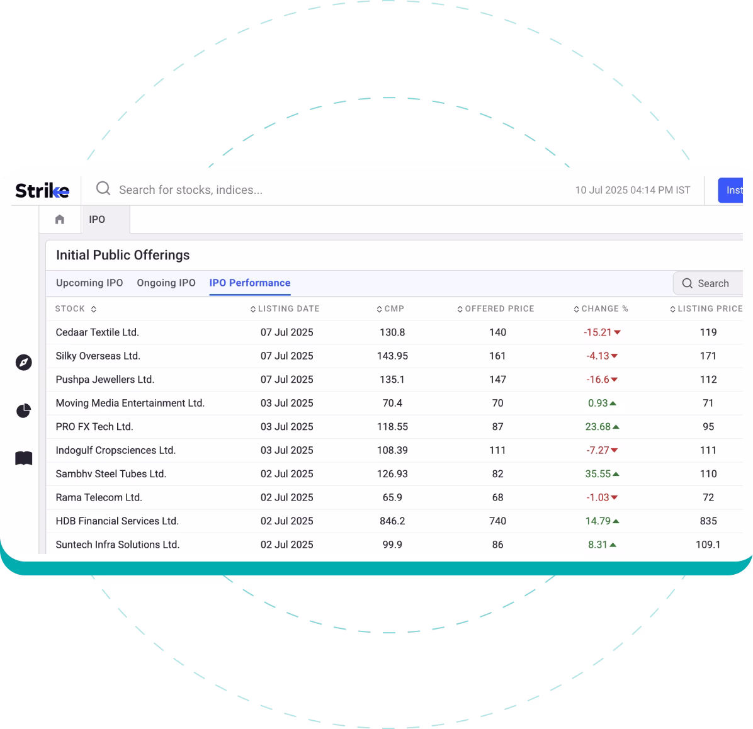Open HDB Financial Services Ltd. stock

click(x=117, y=521)
